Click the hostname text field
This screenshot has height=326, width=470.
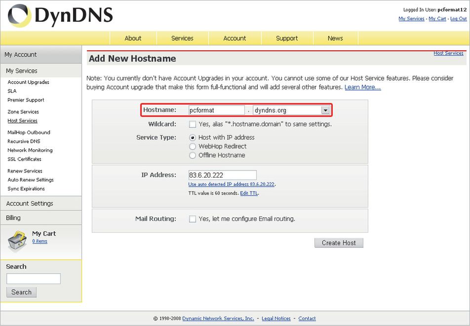pos(217,110)
